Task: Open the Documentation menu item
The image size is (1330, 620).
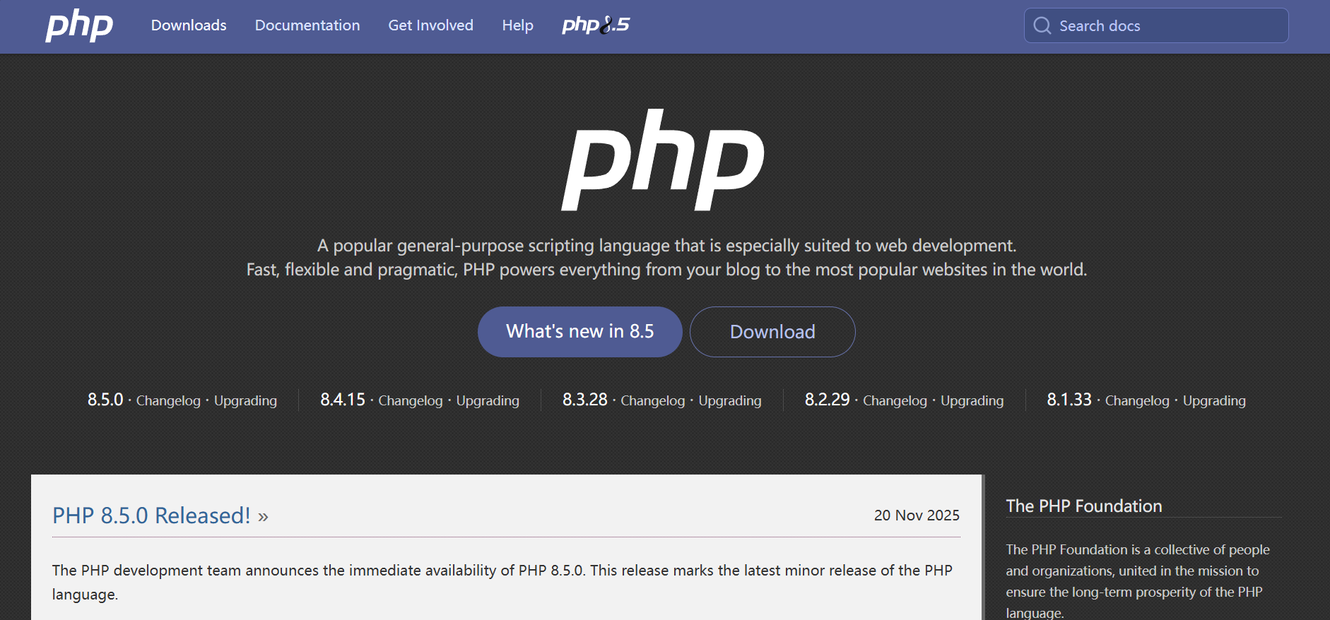Action: tap(307, 25)
